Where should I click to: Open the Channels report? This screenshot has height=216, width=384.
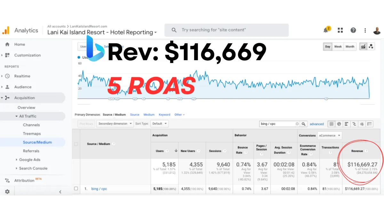(x=31, y=125)
